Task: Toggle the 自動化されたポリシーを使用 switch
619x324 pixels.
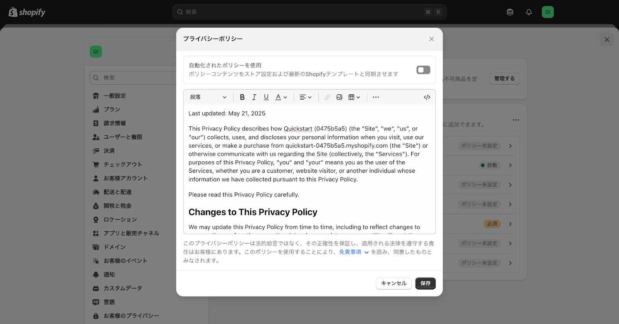Action: tap(423, 70)
